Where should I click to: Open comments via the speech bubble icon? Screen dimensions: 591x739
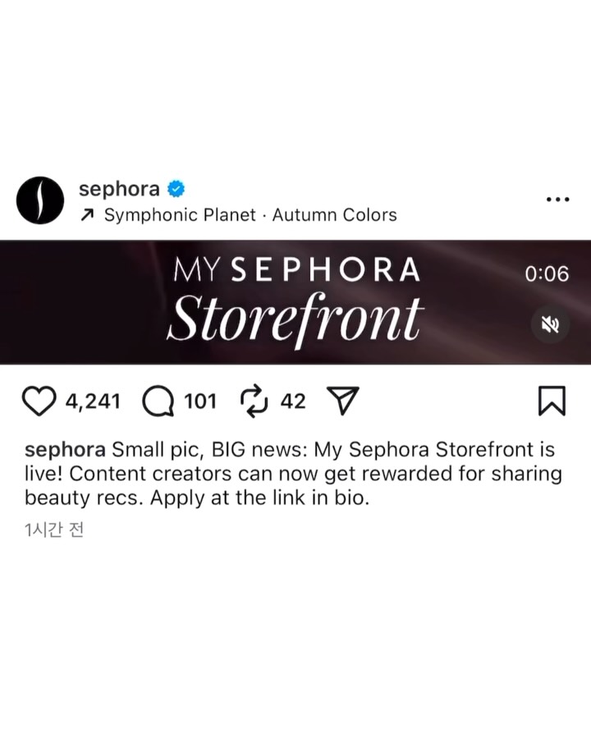point(158,401)
